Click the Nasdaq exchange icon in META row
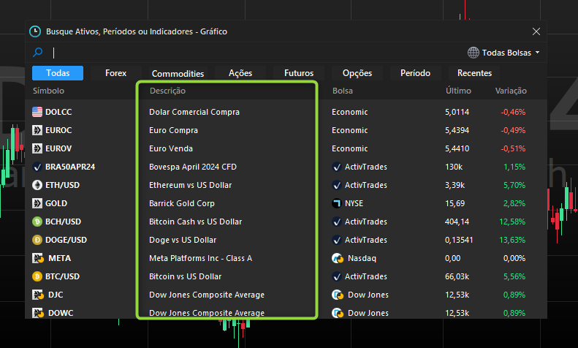The image size is (578, 348). [x=337, y=258]
